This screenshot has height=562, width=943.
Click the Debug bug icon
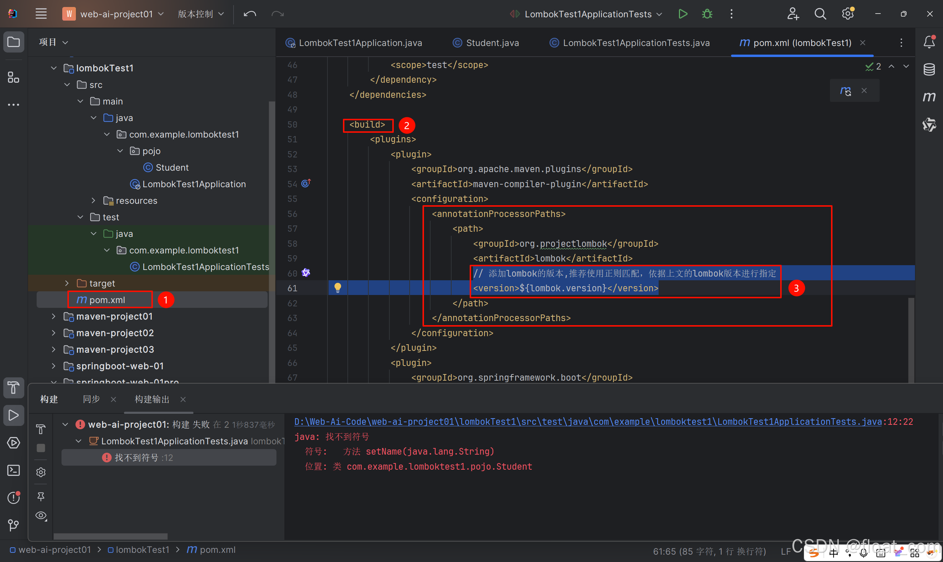(x=707, y=14)
